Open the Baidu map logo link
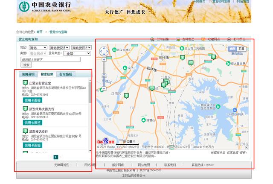The width and height of the screenshot is (273, 184). point(106,141)
